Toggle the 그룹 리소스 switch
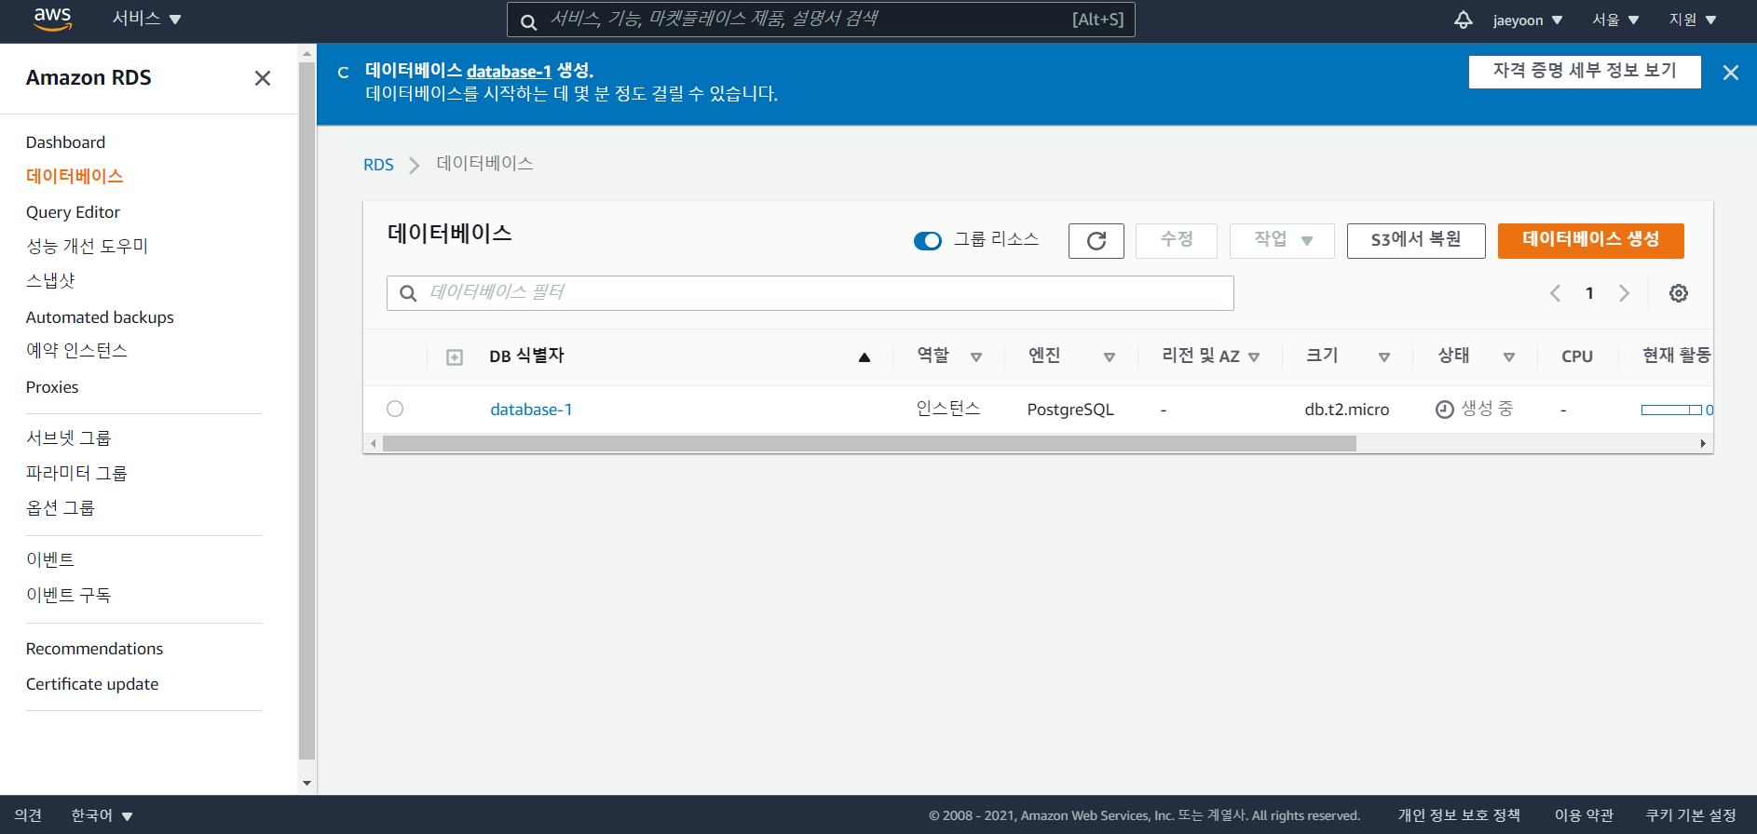Image resolution: width=1757 pixels, height=834 pixels. coord(928,241)
